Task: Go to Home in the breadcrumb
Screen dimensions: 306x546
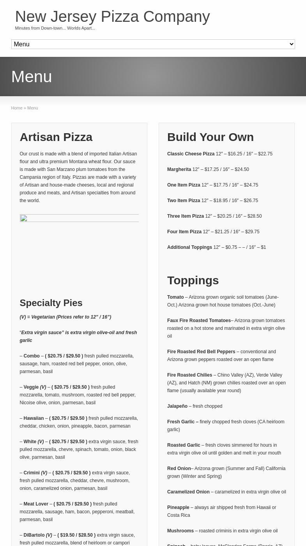Action: pyautogui.click(x=17, y=108)
